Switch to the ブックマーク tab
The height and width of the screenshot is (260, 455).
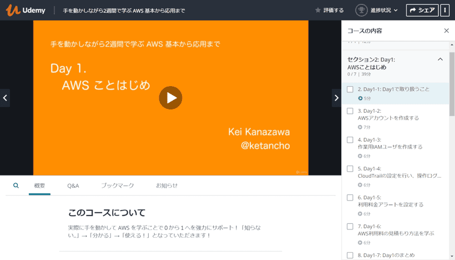[x=118, y=186]
